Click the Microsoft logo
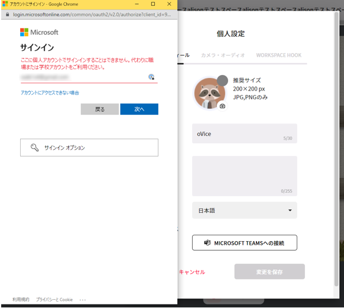 tap(39, 33)
